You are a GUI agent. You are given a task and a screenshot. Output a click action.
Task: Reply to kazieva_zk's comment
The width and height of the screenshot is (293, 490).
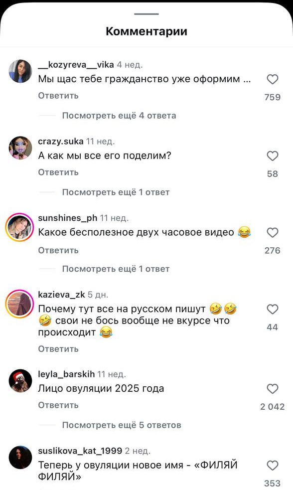tap(58, 349)
